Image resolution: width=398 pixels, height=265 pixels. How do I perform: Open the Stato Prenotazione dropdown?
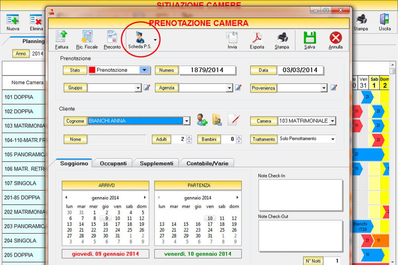pos(144,70)
